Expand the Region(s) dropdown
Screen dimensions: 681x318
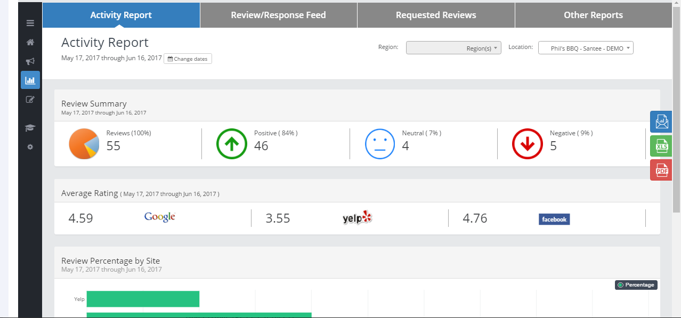(x=453, y=48)
